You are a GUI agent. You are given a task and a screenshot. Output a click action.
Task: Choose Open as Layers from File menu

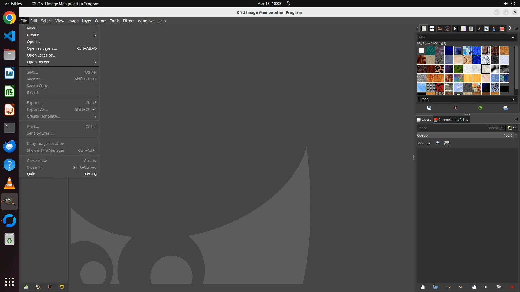click(42, 48)
